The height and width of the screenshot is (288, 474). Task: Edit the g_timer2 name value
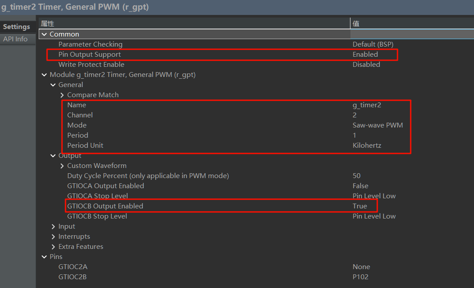point(367,105)
